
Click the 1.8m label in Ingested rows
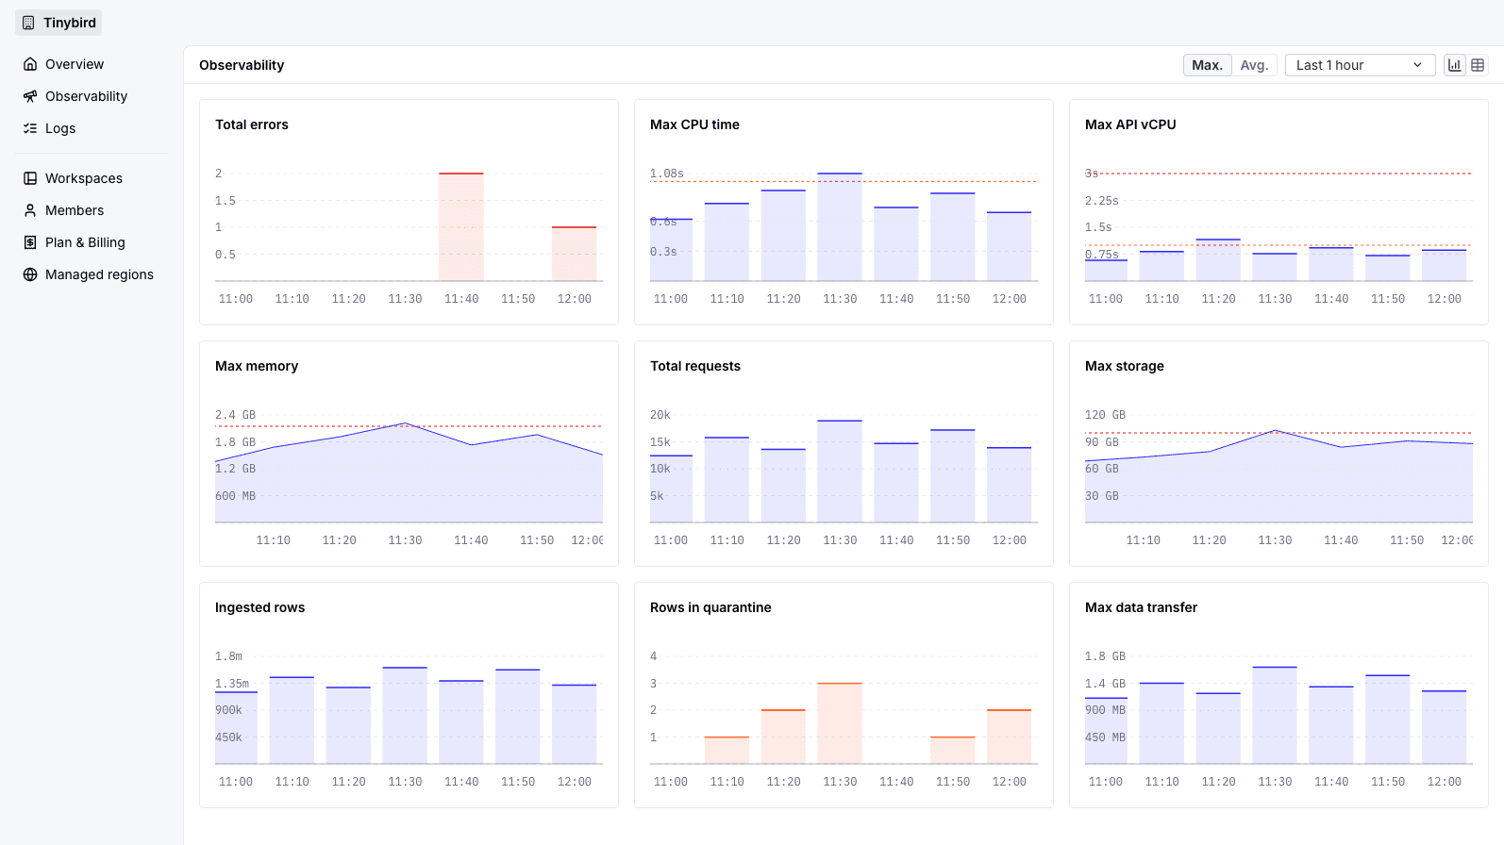tap(228, 656)
